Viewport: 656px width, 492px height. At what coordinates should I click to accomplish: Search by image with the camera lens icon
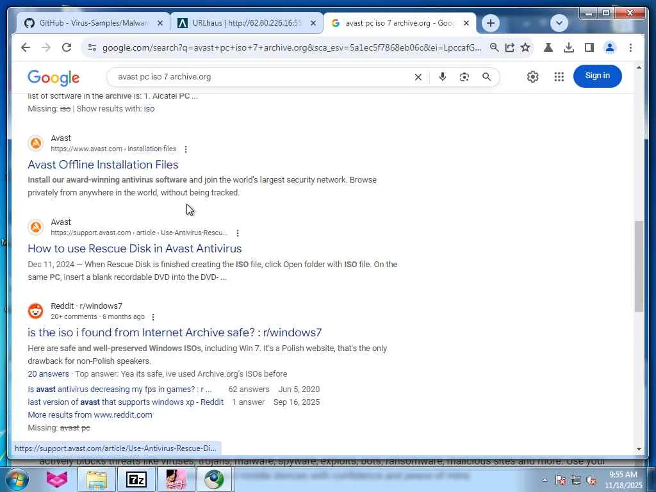tap(464, 77)
